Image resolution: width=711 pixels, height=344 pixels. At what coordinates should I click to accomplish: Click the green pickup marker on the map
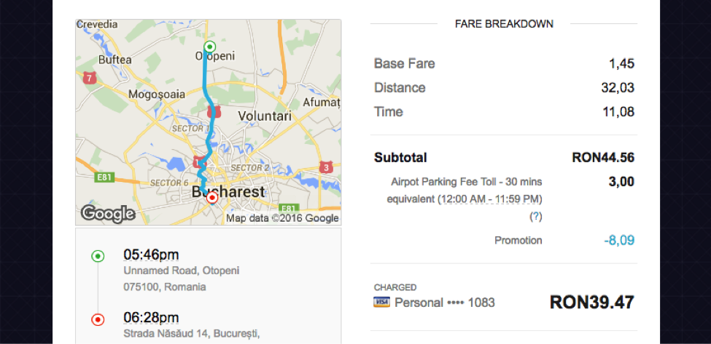209,47
